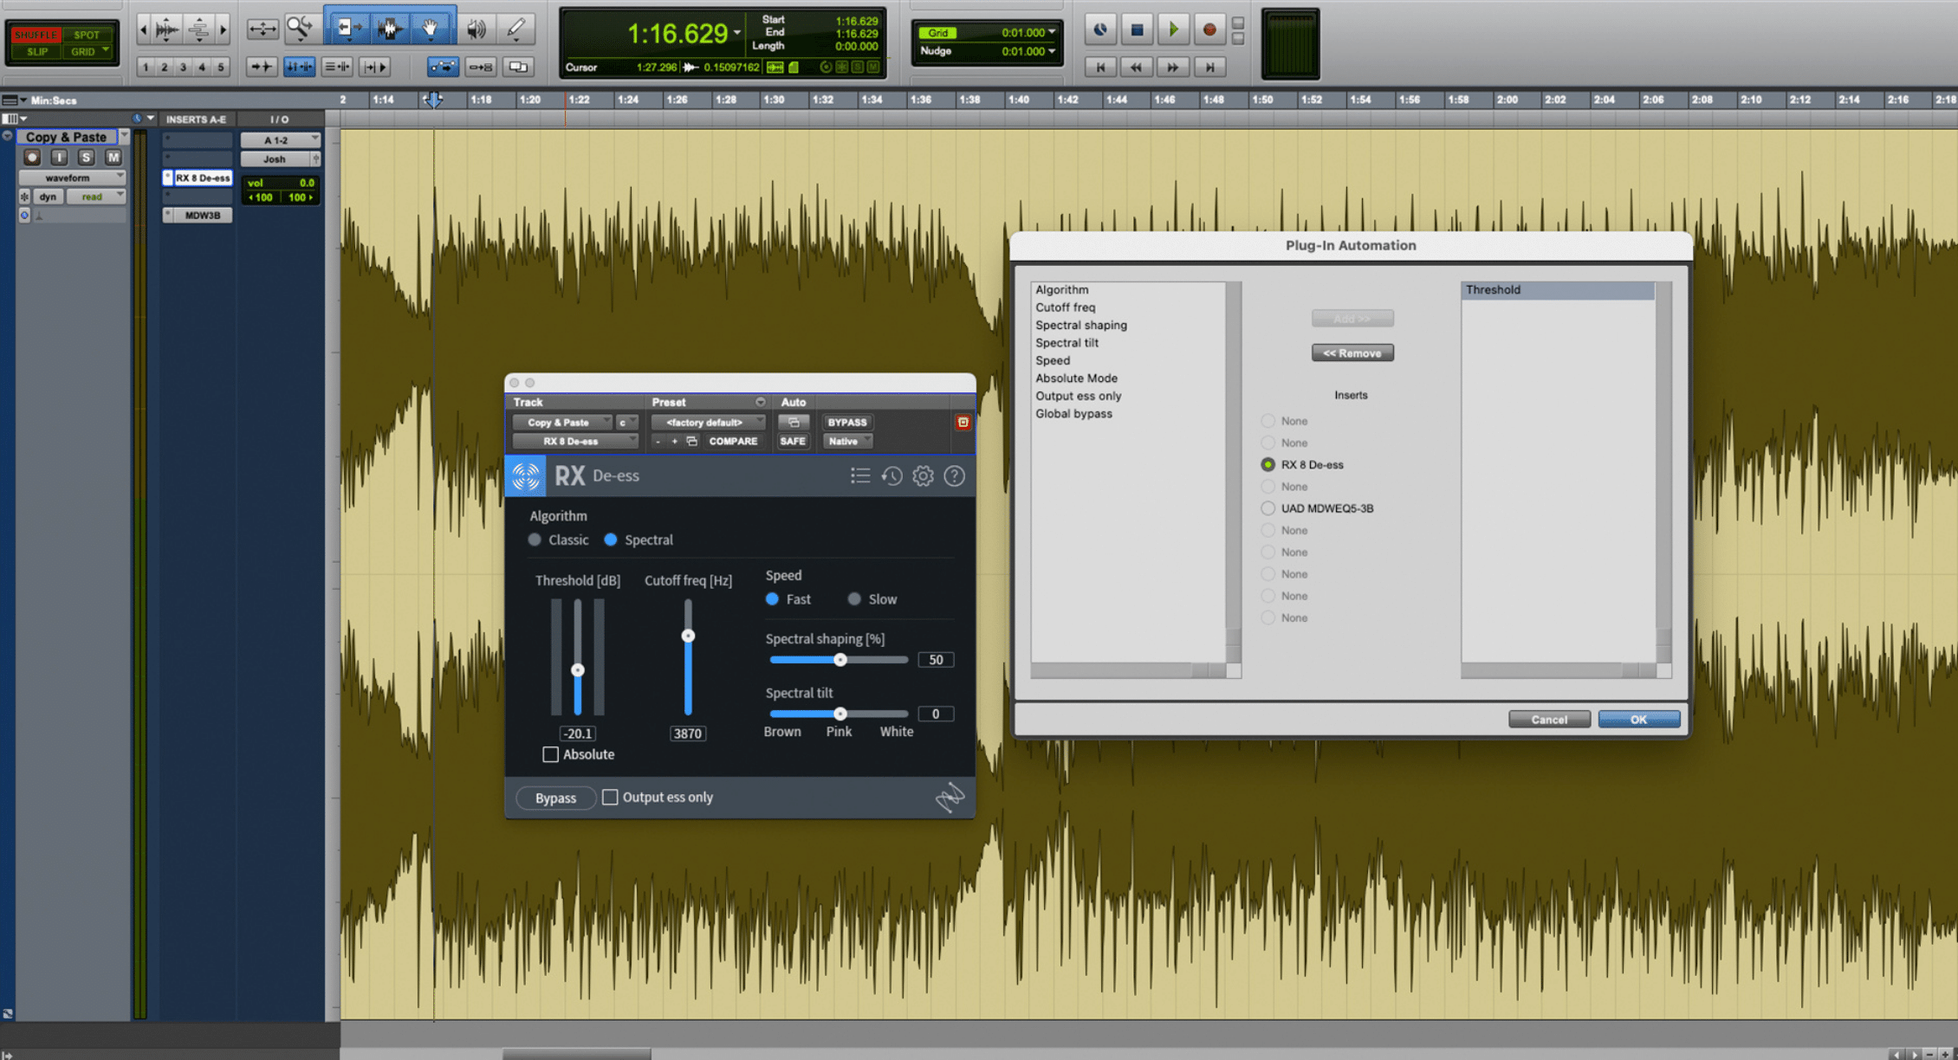Select UAD MDWEQ5-3B insert radio

[1268, 508]
